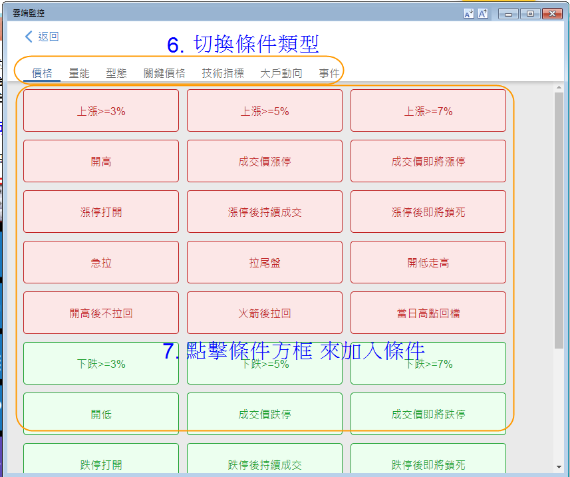
Task: Click the second font size A icon
Action: 483,13
